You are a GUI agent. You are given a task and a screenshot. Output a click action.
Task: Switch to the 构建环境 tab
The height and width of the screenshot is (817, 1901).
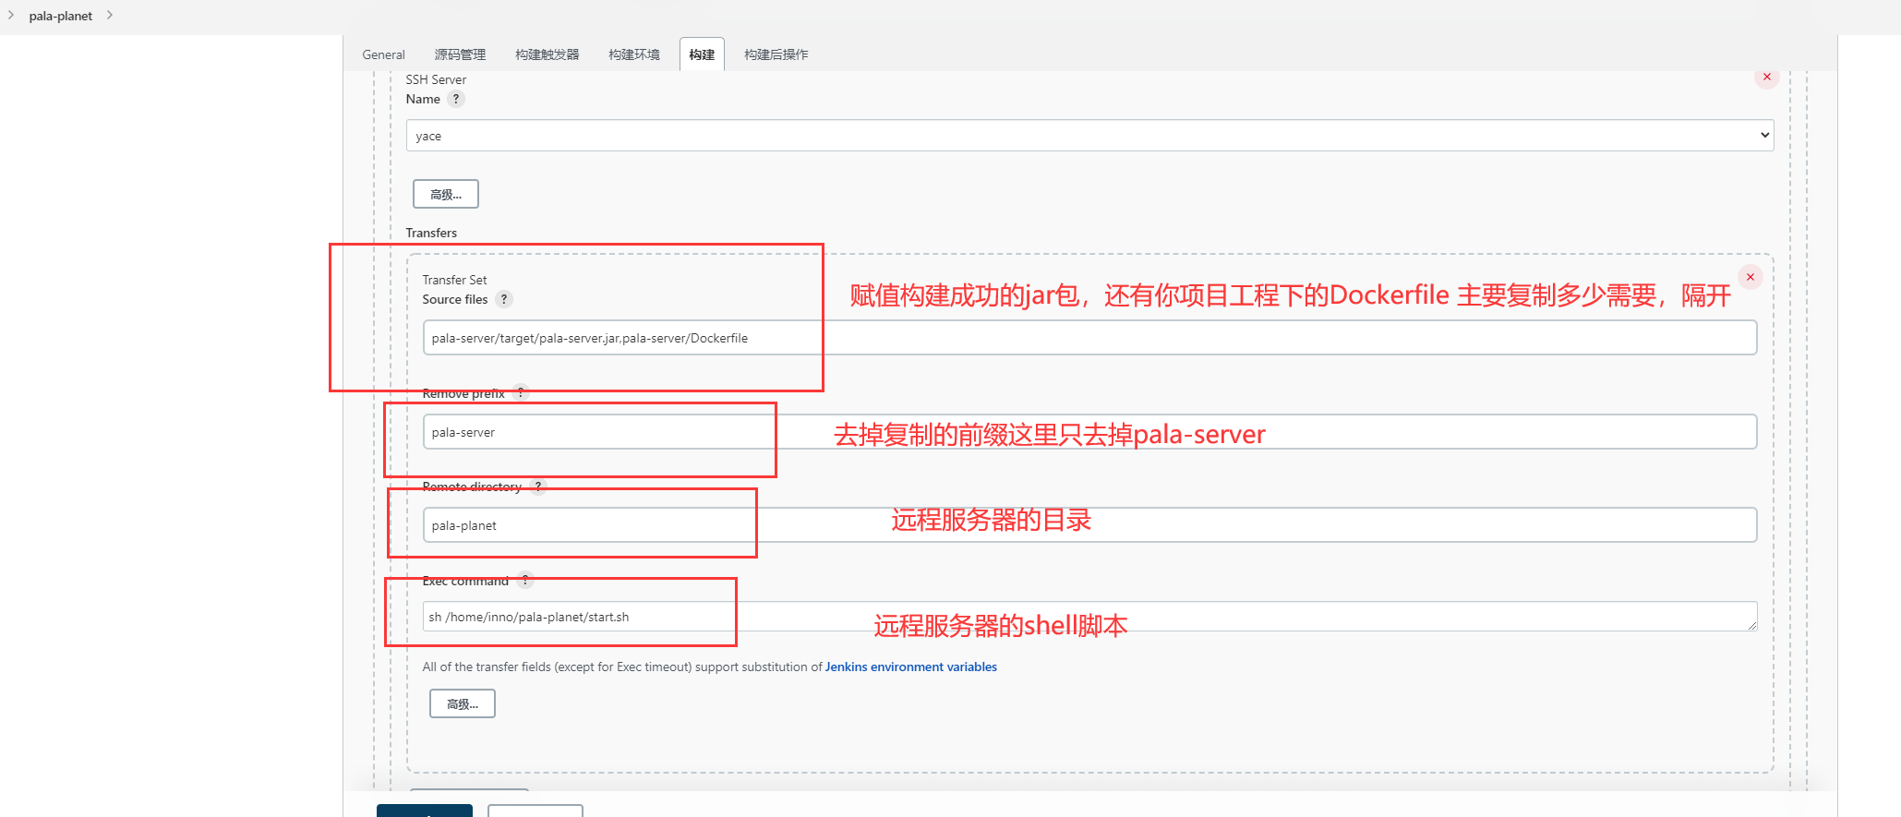tap(634, 54)
